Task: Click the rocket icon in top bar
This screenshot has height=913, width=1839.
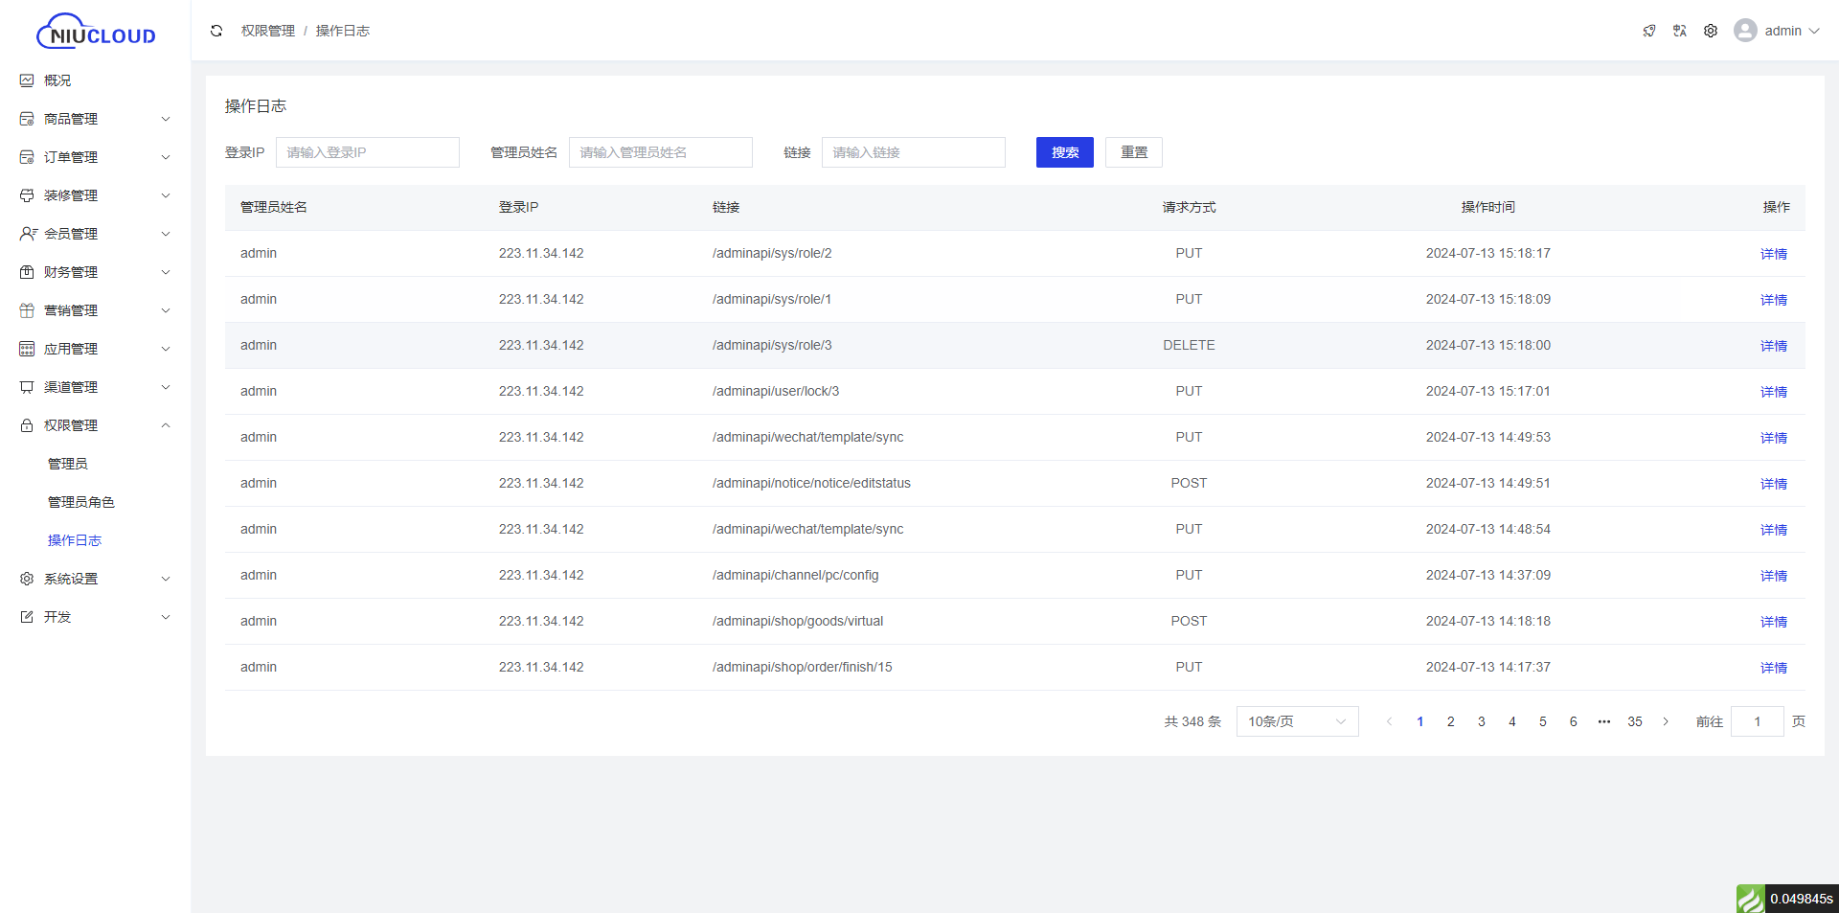Action: coord(1648,31)
